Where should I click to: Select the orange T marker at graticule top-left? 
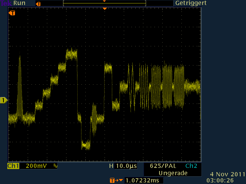[12, 13]
